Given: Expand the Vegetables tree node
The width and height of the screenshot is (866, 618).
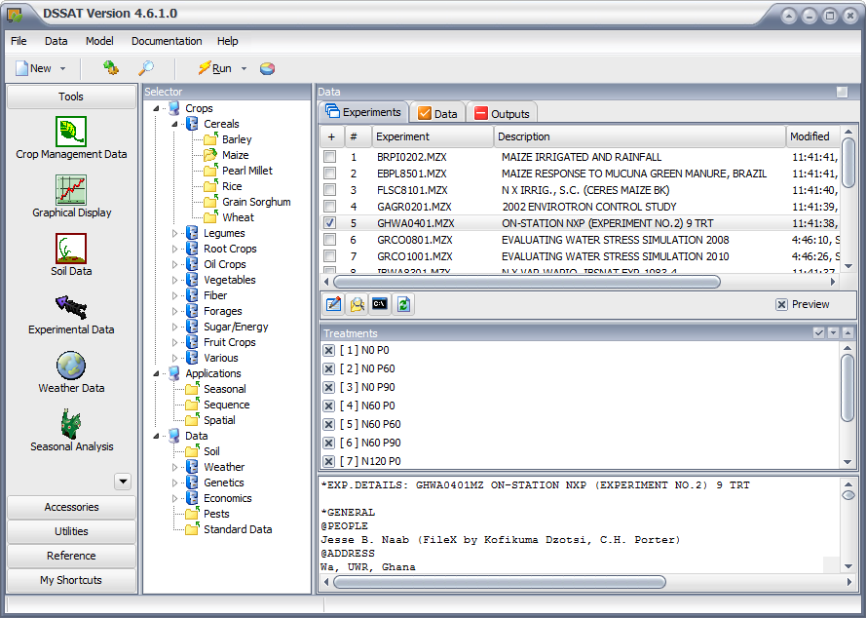Looking at the screenshot, I should tap(174, 280).
